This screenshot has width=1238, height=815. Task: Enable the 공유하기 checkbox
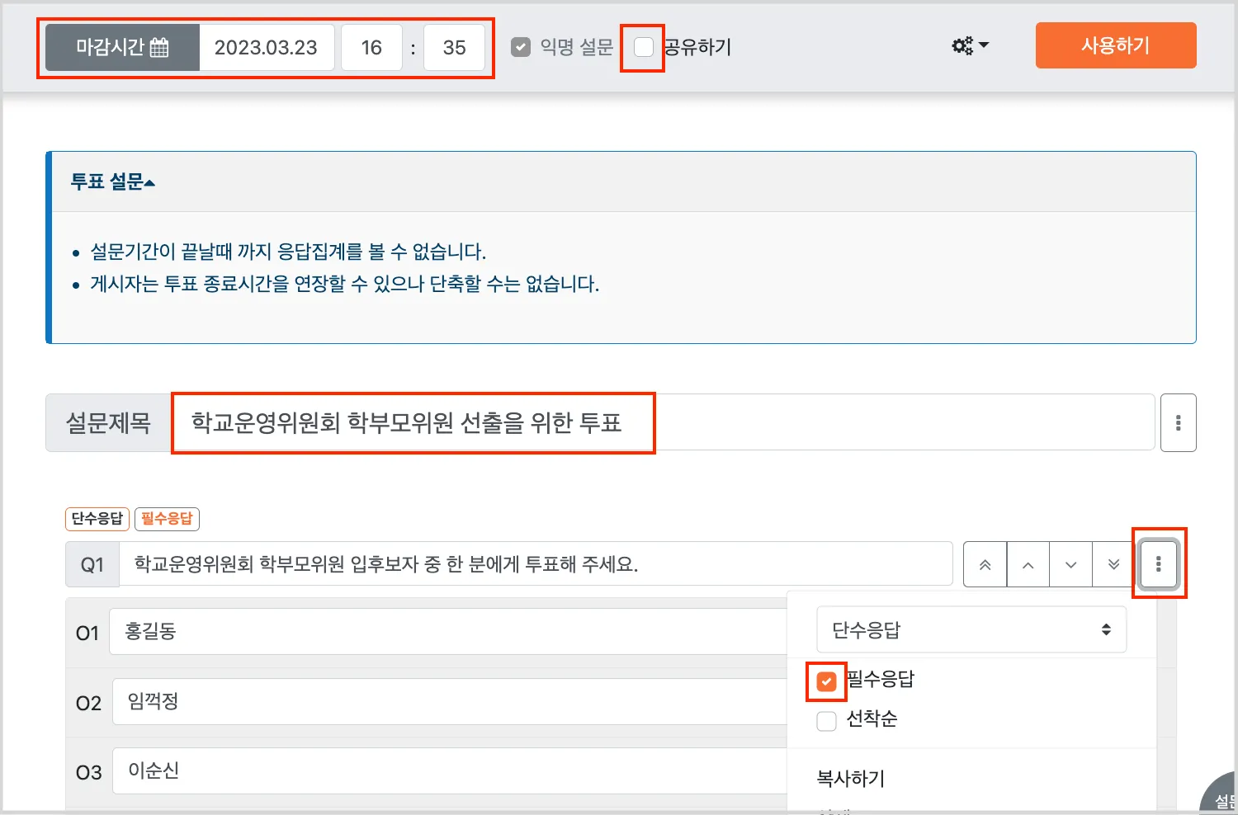tap(644, 47)
